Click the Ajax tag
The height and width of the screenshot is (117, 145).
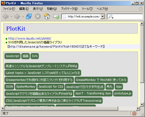119,87
